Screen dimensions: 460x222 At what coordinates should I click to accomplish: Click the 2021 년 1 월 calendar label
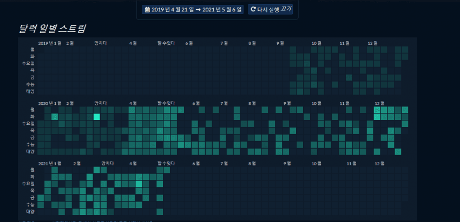tap(50, 164)
